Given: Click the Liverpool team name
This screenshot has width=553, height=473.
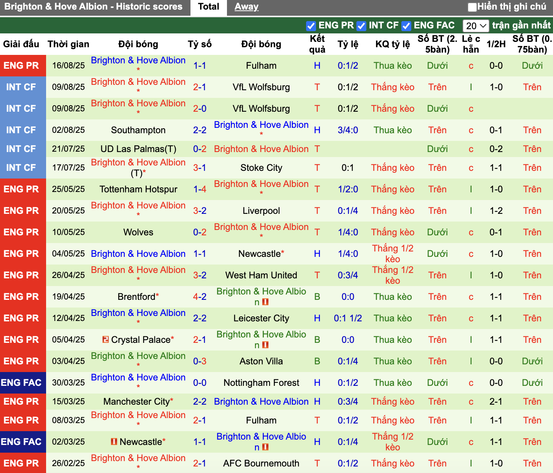Looking at the screenshot, I should 261,211.
